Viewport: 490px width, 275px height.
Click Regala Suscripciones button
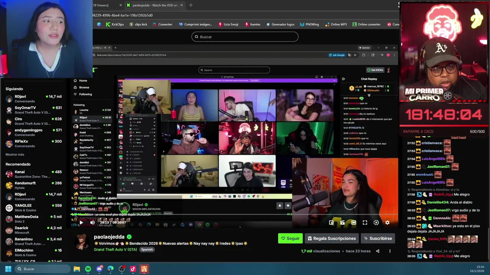[332, 238]
